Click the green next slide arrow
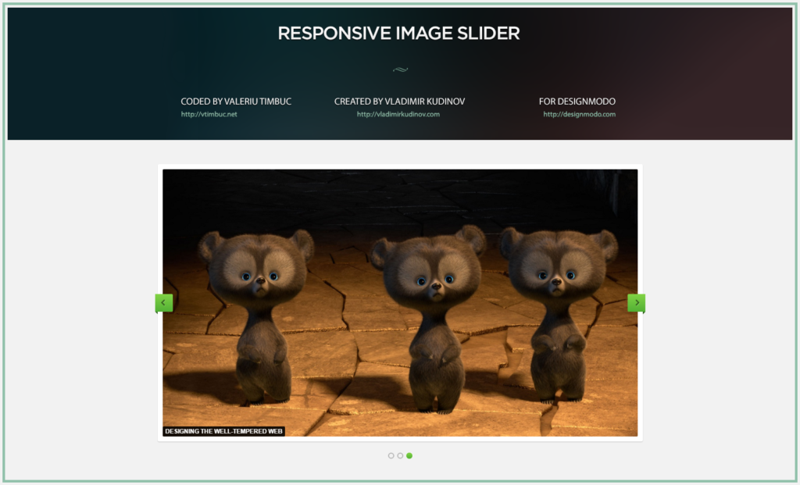 click(636, 303)
